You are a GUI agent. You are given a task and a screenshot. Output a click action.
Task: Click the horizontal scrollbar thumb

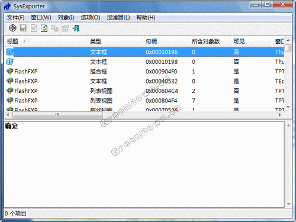click(x=57, y=115)
